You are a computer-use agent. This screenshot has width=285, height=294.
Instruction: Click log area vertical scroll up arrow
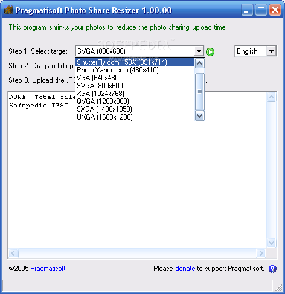coord(271,97)
